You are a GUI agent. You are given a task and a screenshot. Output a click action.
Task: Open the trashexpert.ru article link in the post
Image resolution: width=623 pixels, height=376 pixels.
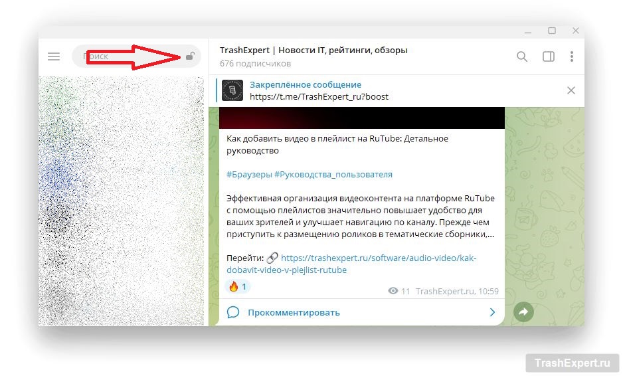(379, 258)
